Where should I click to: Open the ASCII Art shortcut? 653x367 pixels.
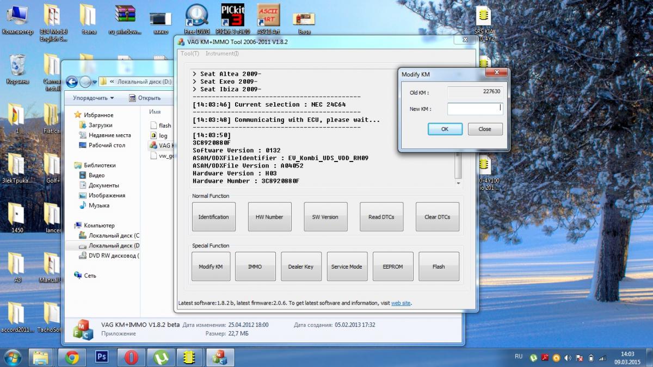(268, 20)
